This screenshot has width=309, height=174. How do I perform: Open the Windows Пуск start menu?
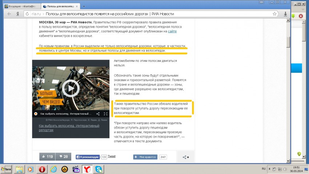[7, 169]
